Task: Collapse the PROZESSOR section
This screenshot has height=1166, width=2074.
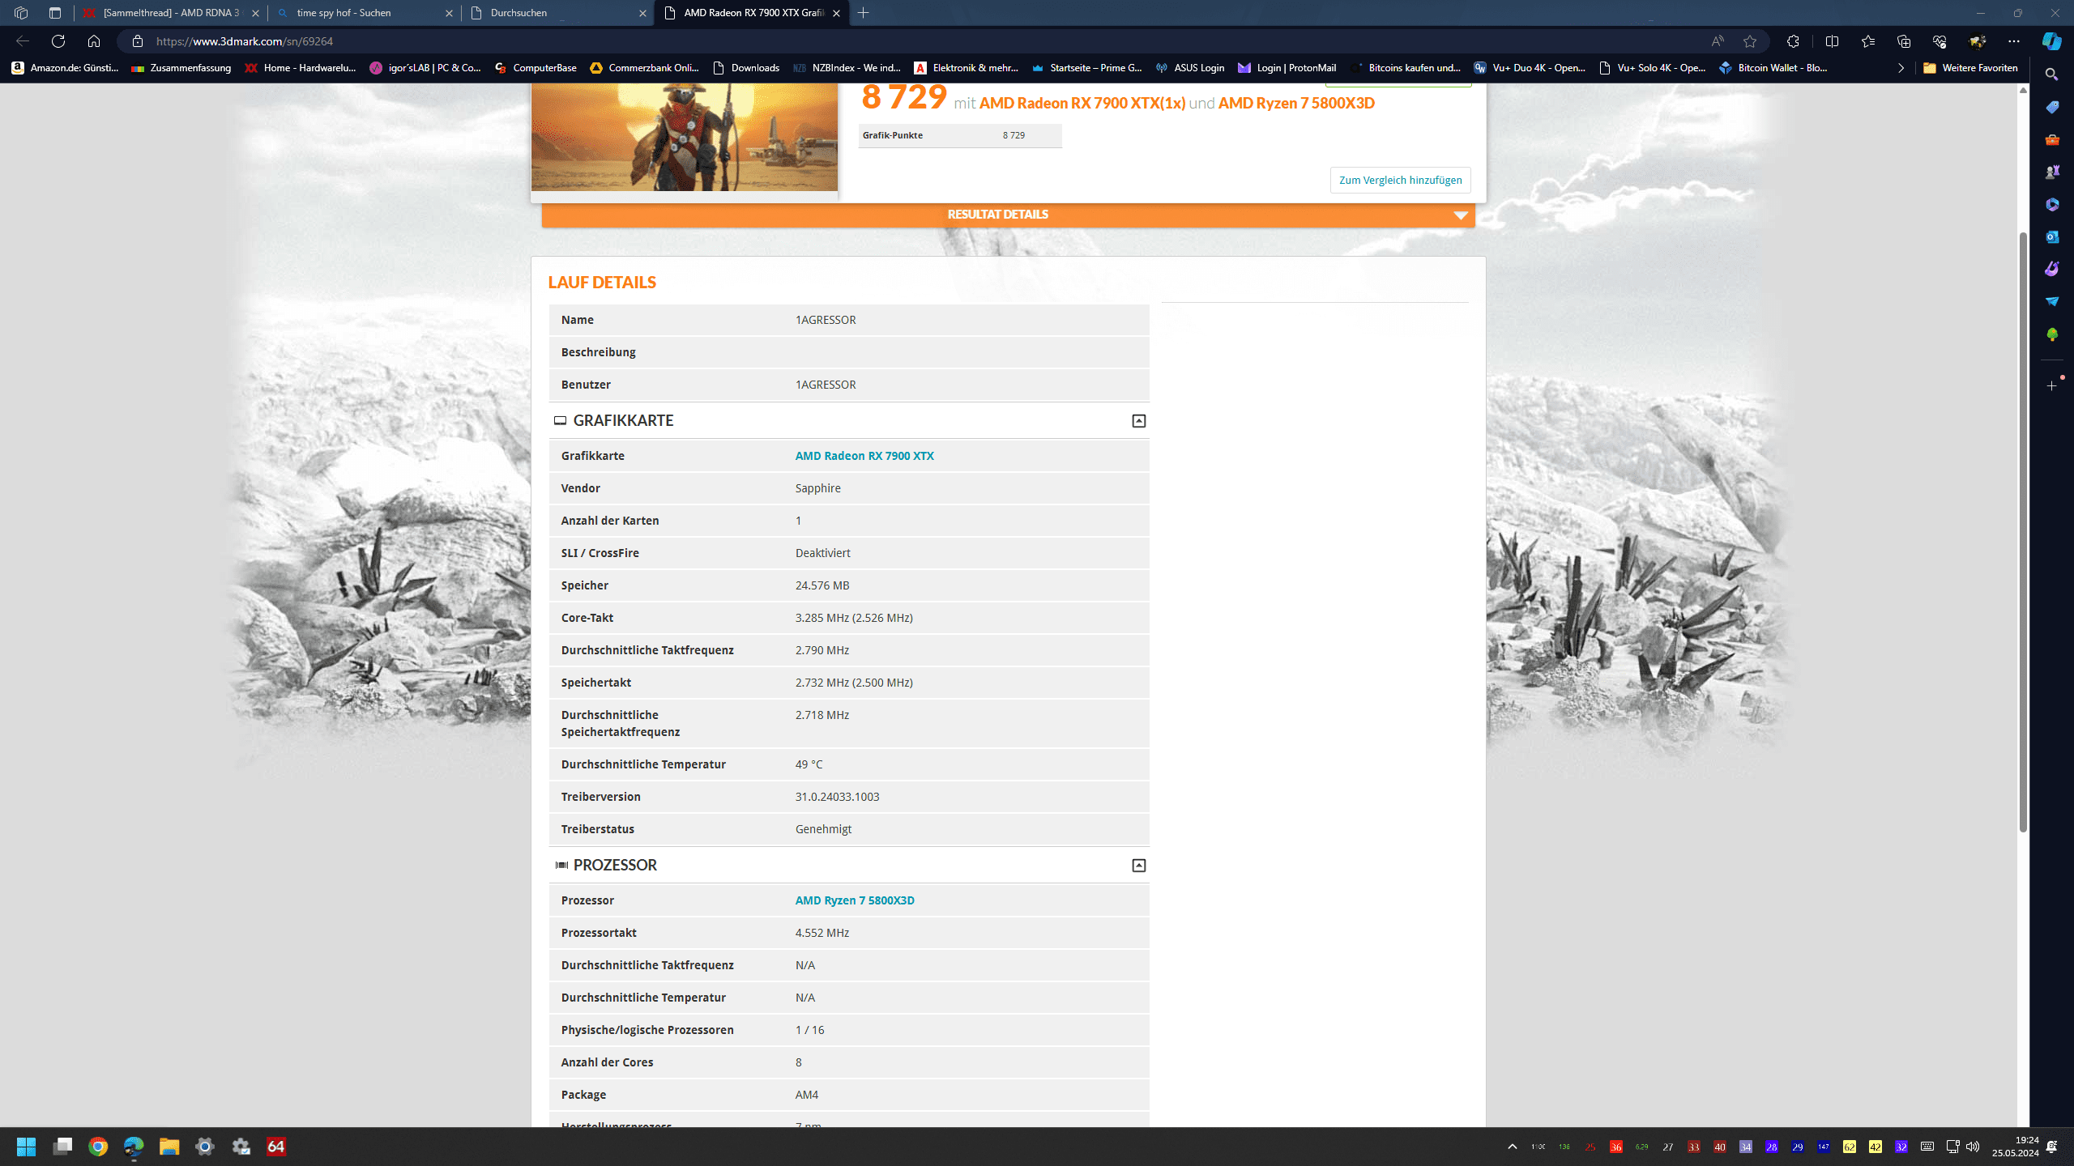Action: (1138, 866)
